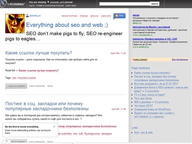Open Create a LiveJournal Account link
Screen dimensions: 192x144
coord(50,5)
